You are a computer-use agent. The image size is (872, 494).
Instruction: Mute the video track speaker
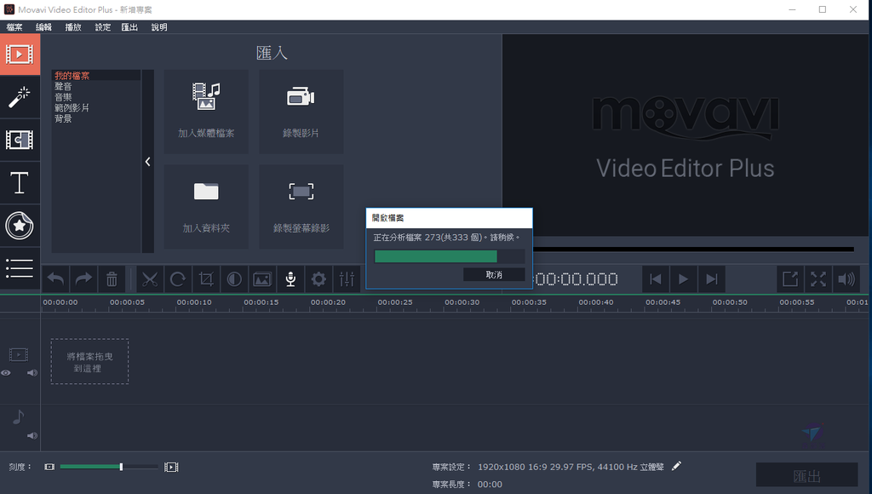[32, 373]
